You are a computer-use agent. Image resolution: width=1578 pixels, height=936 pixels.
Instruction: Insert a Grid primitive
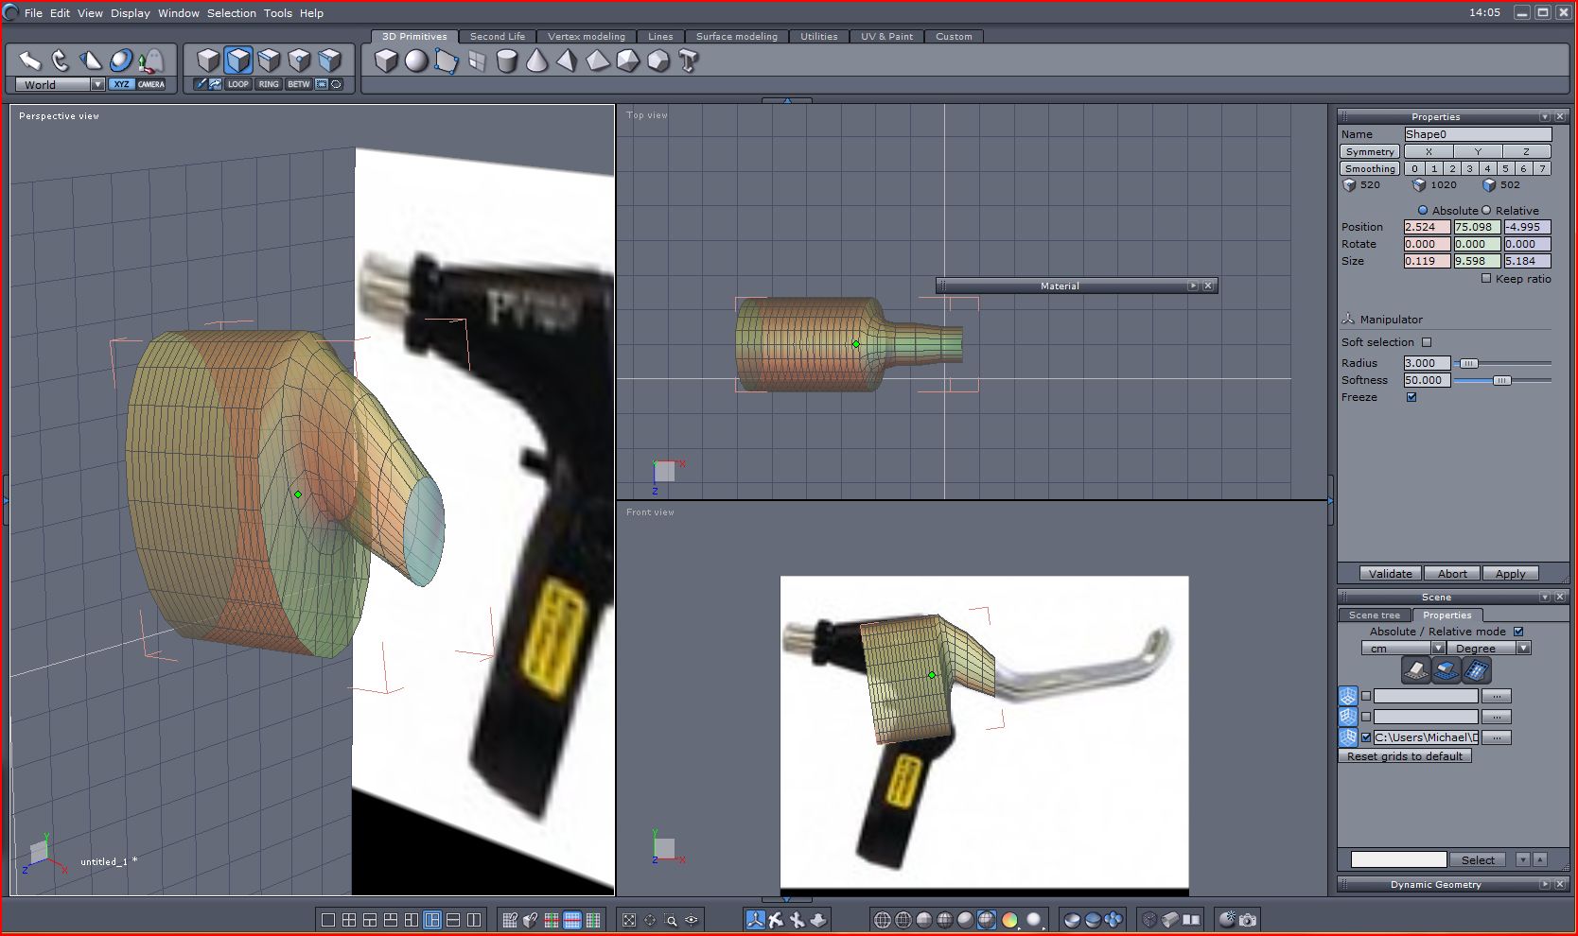(x=477, y=61)
